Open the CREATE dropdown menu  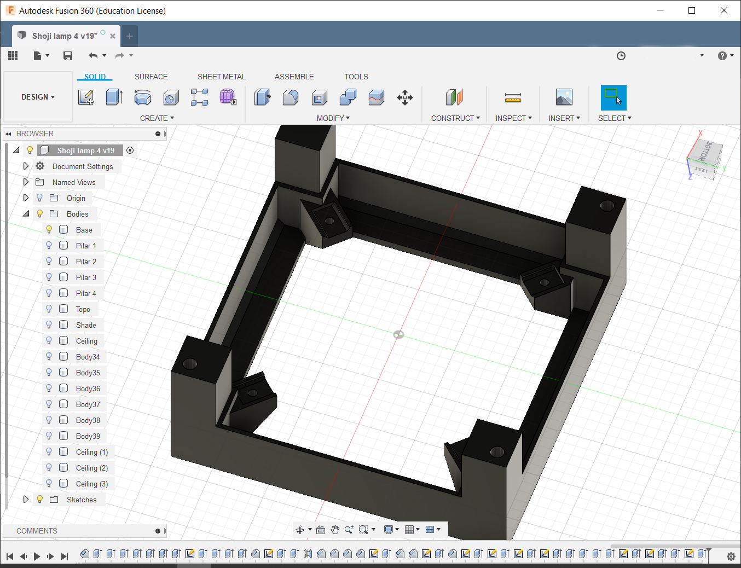(157, 118)
